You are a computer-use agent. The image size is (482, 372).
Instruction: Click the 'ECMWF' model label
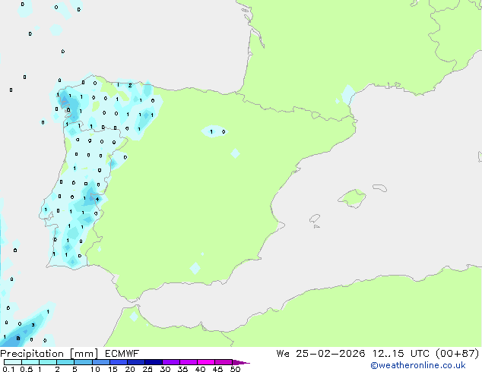[x=122, y=354]
